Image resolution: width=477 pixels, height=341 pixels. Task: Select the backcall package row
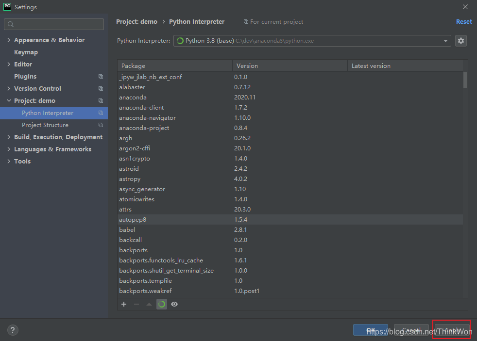click(290, 240)
